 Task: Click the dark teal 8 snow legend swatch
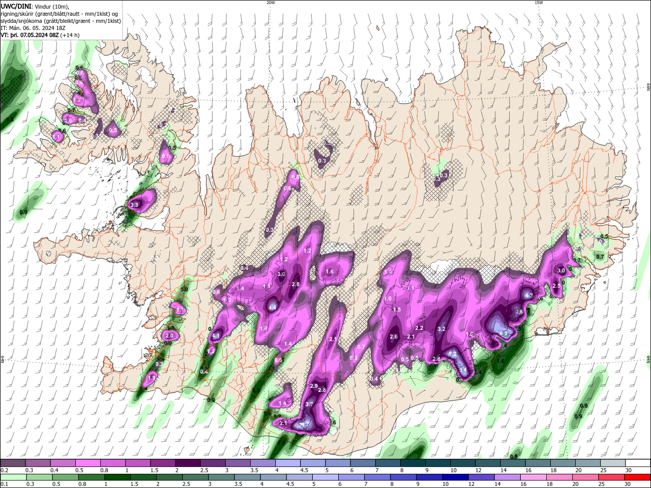[413, 463]
